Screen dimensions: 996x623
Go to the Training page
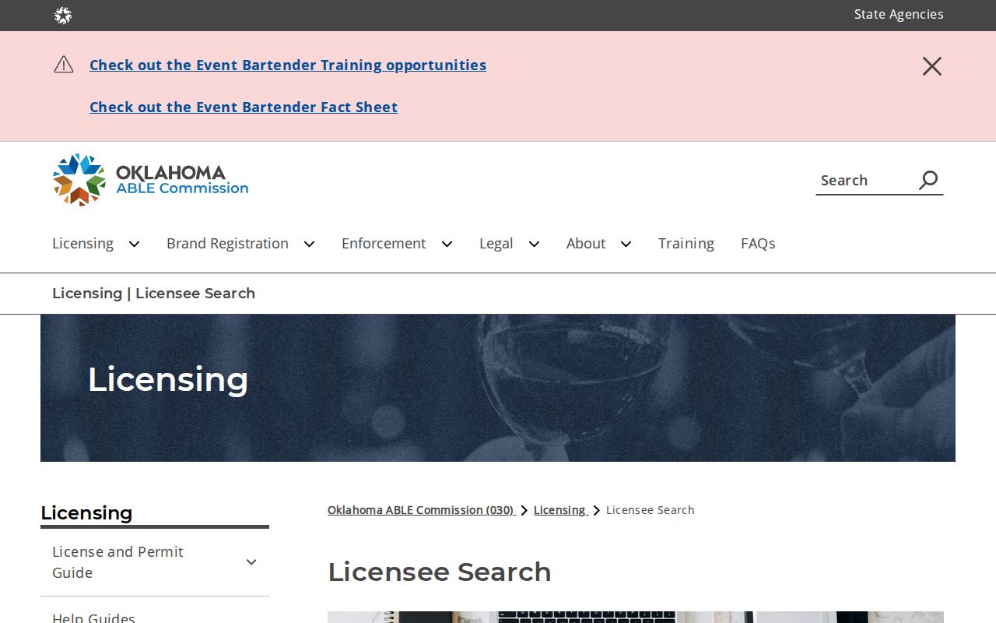(686, 243)
